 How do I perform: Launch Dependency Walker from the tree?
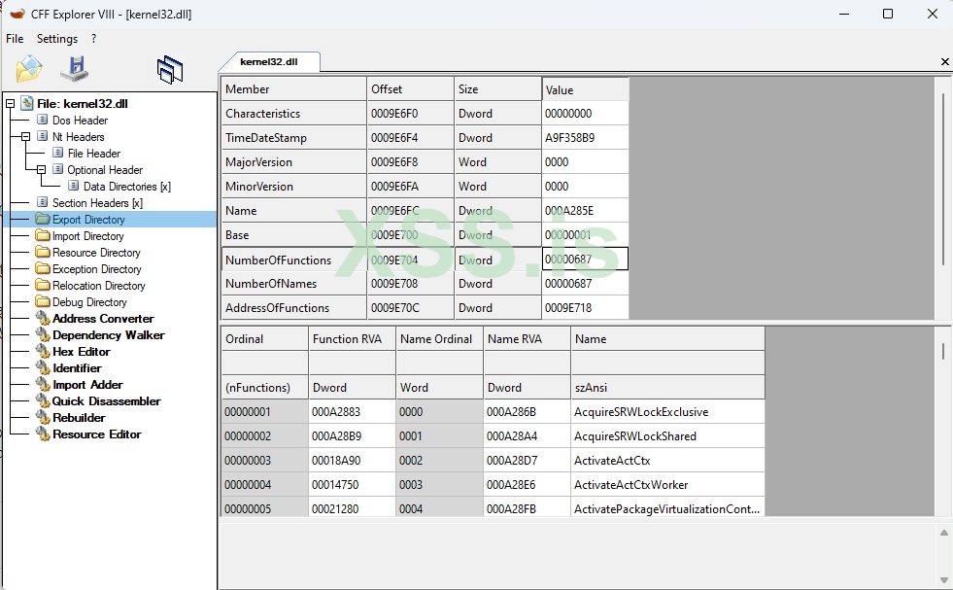click(108, 335)
